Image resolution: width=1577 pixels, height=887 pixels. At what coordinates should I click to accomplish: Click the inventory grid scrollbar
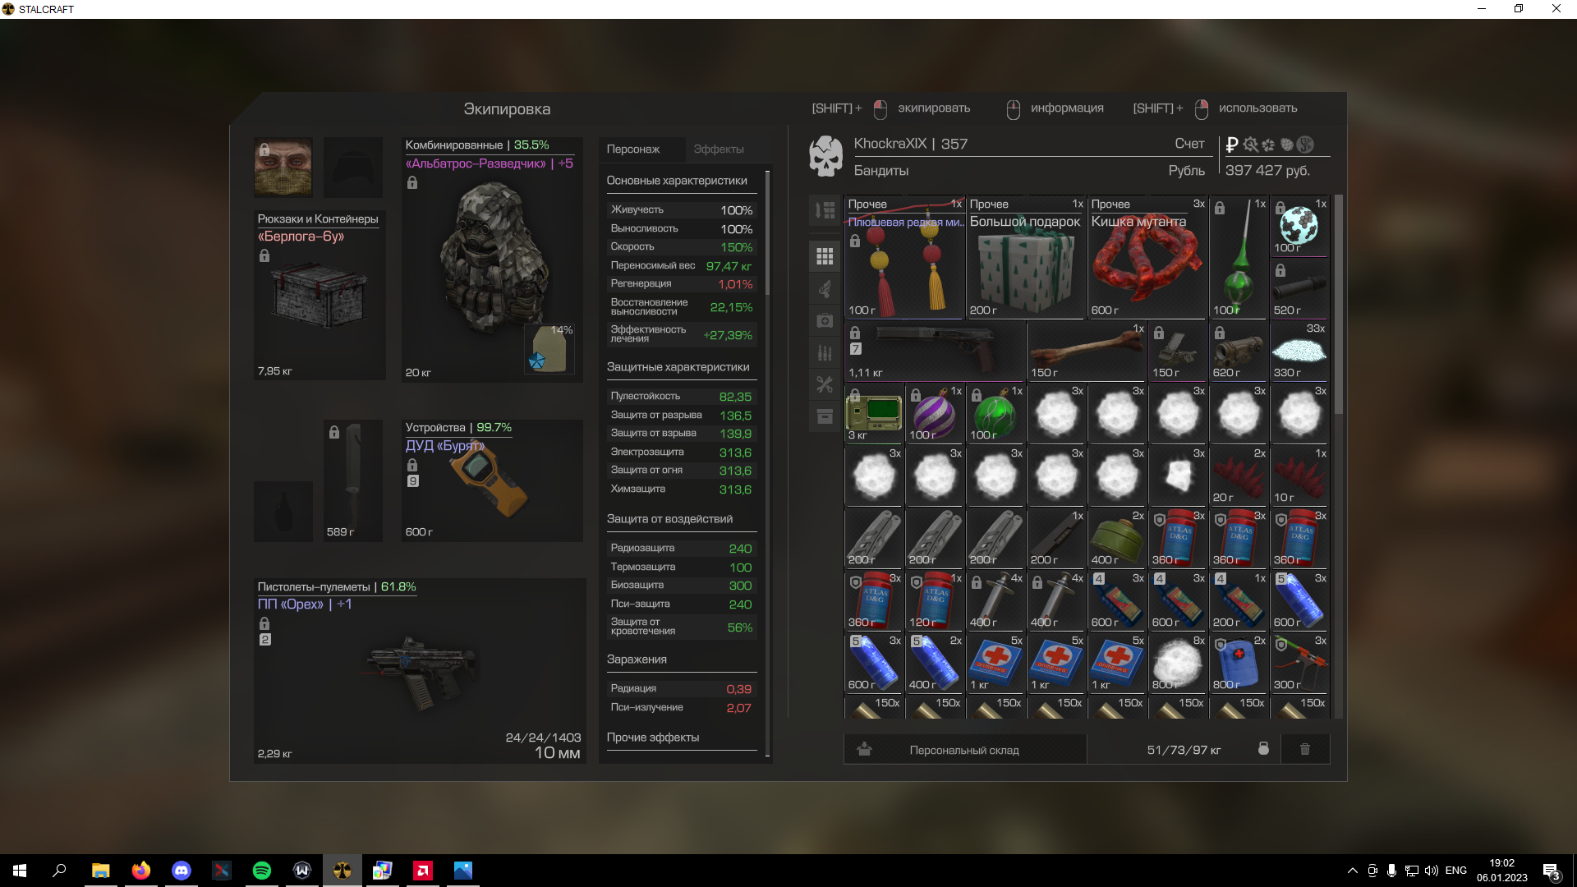[x=1338, y=304]
